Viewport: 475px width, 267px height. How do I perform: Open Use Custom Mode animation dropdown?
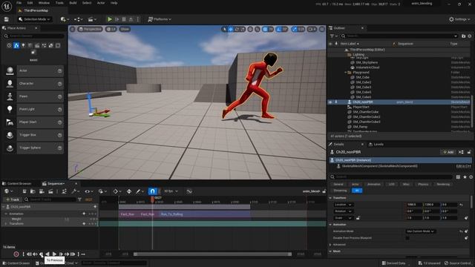point(421,231)
